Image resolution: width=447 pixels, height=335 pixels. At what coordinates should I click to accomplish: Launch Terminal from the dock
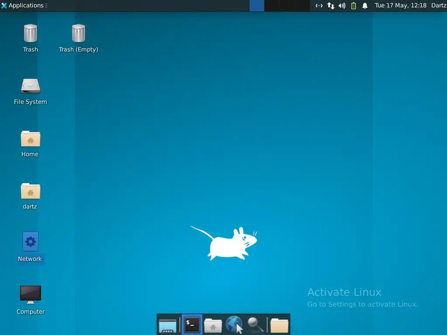coord(192,325)
